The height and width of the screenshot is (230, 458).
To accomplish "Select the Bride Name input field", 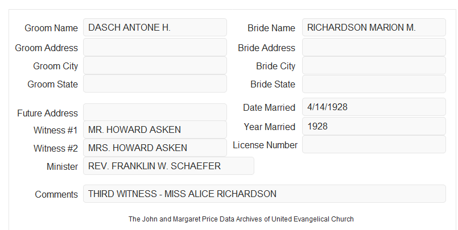I will (x=374, y=27).
